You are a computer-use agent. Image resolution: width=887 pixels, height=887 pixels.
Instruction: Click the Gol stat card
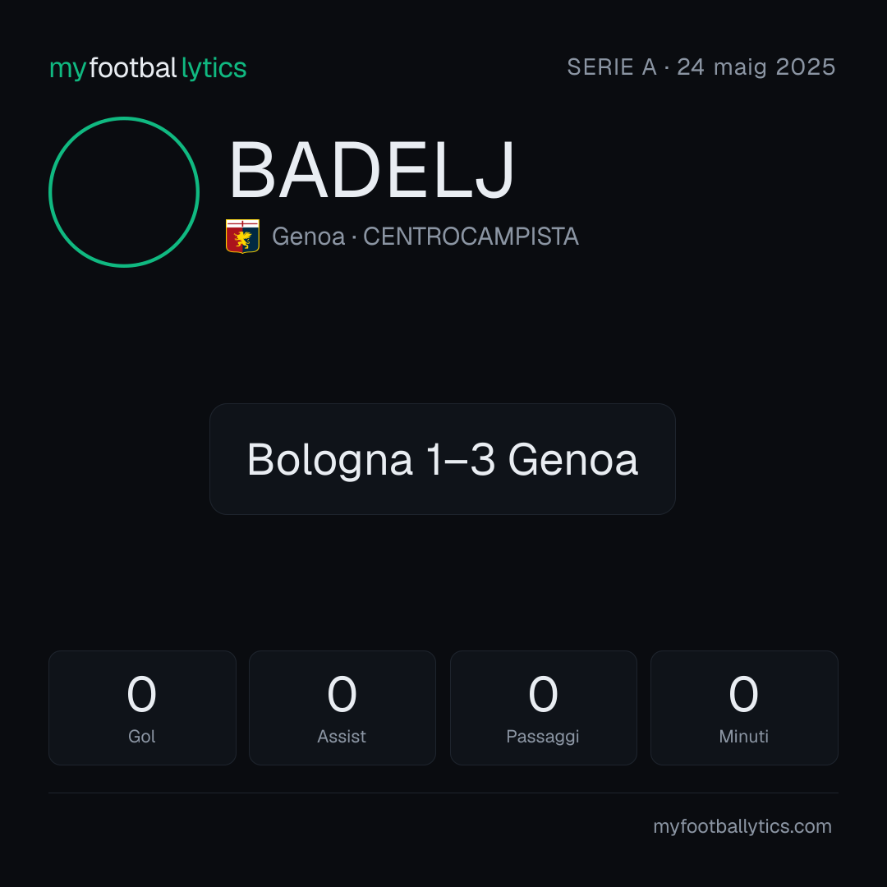(x=142, y=708)
